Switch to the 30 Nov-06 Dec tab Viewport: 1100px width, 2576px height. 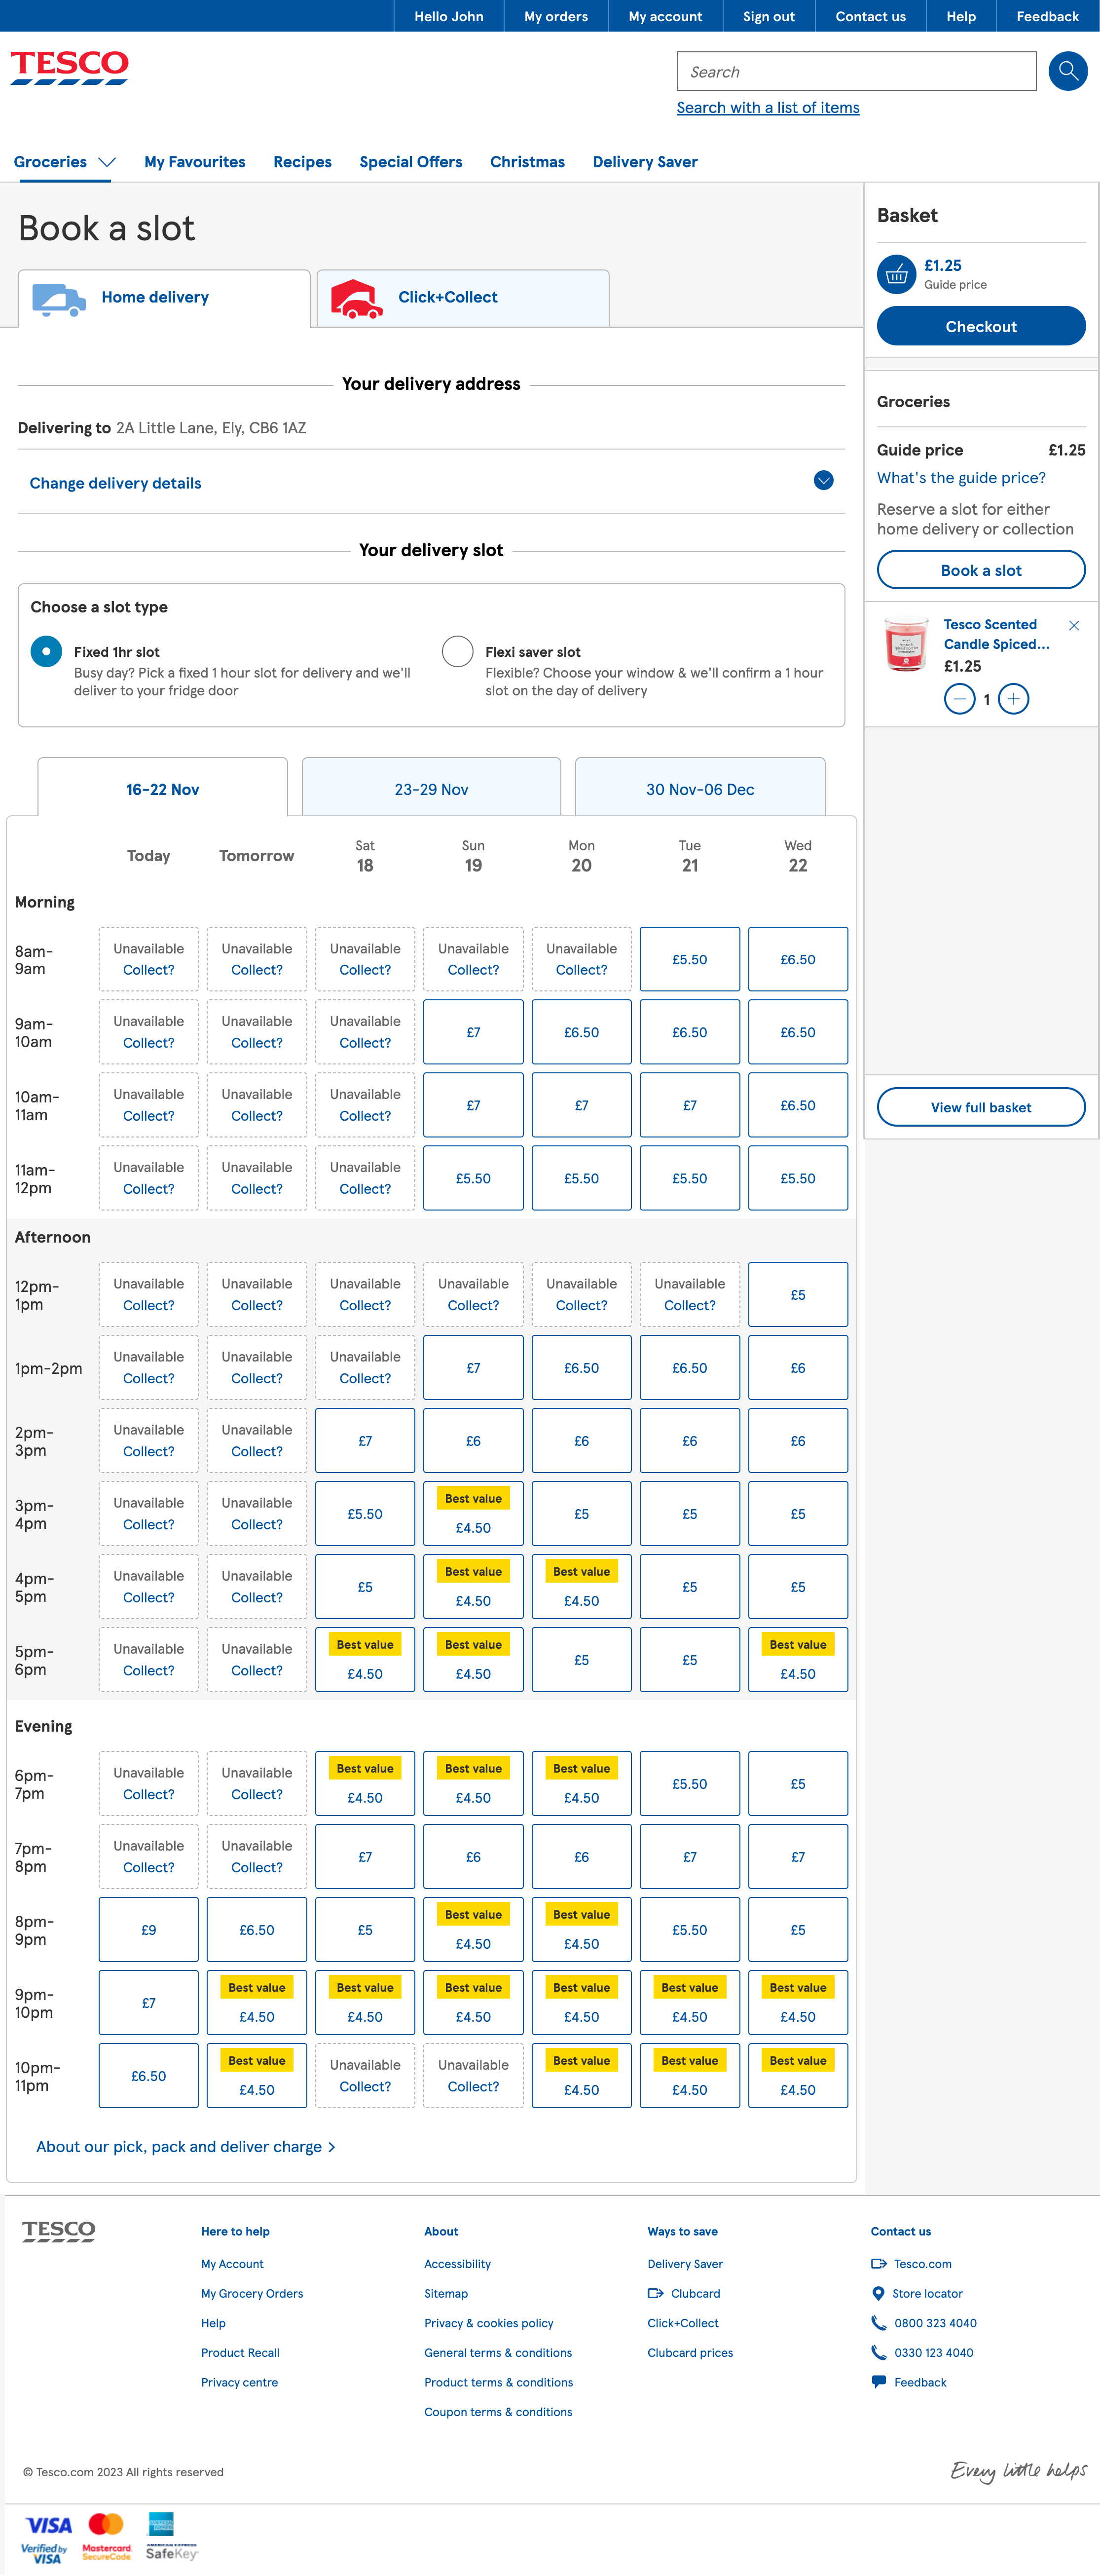click(699, 789)
